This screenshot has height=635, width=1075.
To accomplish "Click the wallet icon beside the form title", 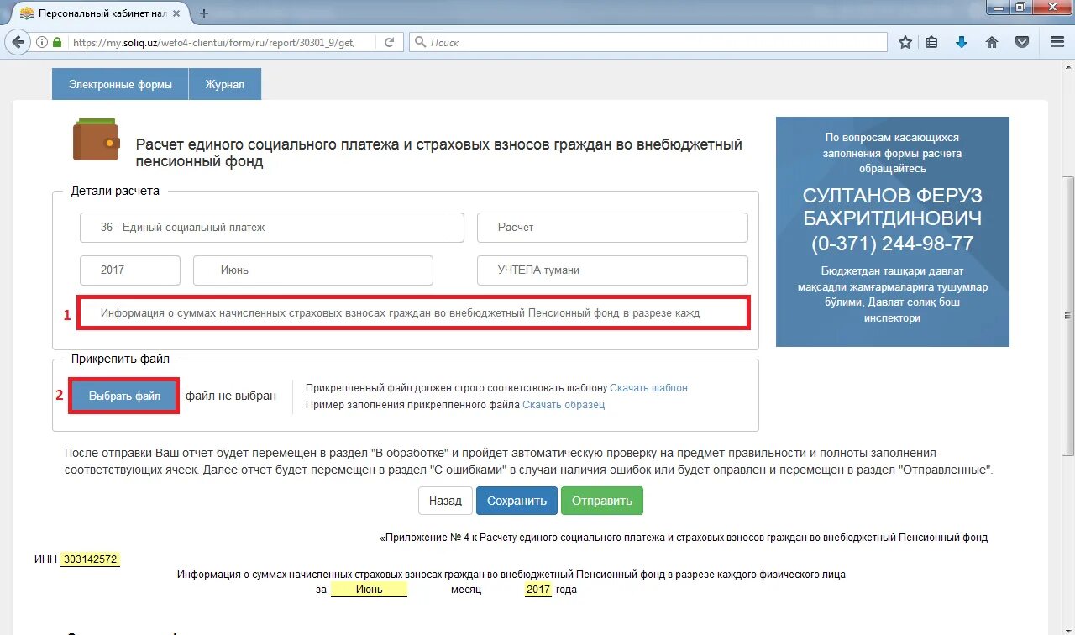I will pyautogui.click(x=95, y=143).
